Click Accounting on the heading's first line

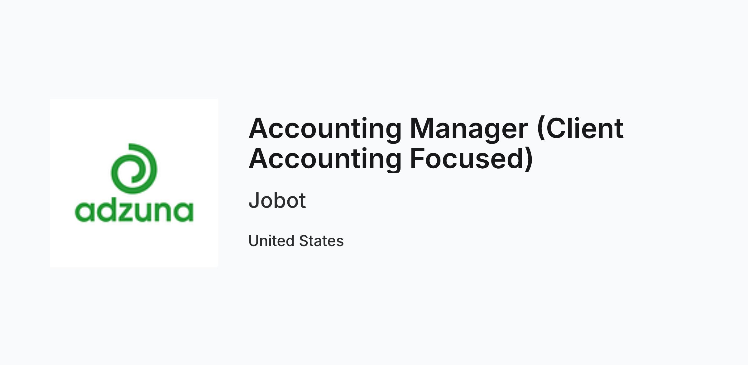coord(325,129)
